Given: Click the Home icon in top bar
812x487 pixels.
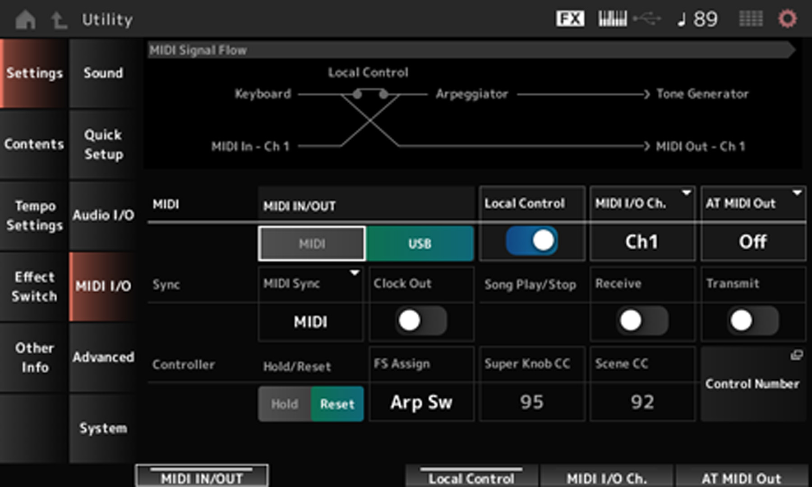Looking at the screenshot, I should coord(26,19).
